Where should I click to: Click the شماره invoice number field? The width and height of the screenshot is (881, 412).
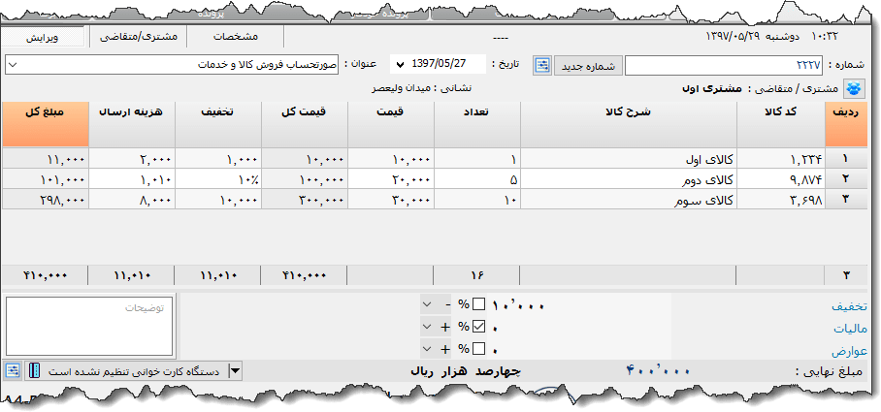click(724, 65)
